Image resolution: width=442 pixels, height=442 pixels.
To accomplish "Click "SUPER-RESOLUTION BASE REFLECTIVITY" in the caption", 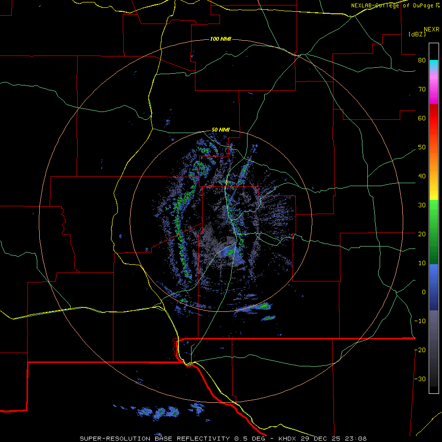I will (155, 439).
